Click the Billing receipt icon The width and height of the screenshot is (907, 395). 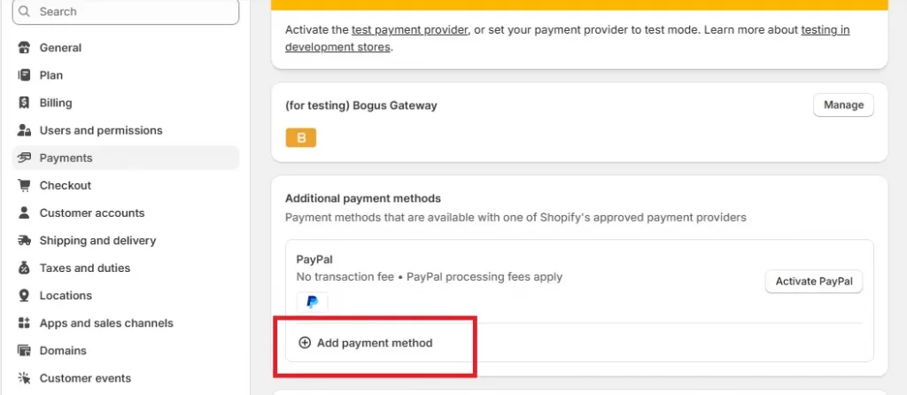click(24, 103)
